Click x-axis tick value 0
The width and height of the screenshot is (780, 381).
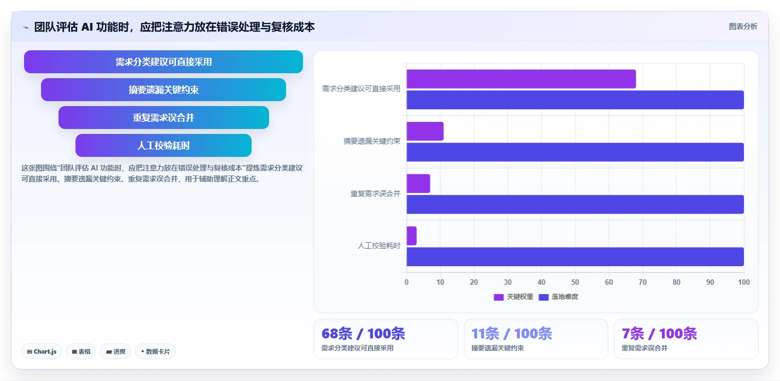pos(406,282)
